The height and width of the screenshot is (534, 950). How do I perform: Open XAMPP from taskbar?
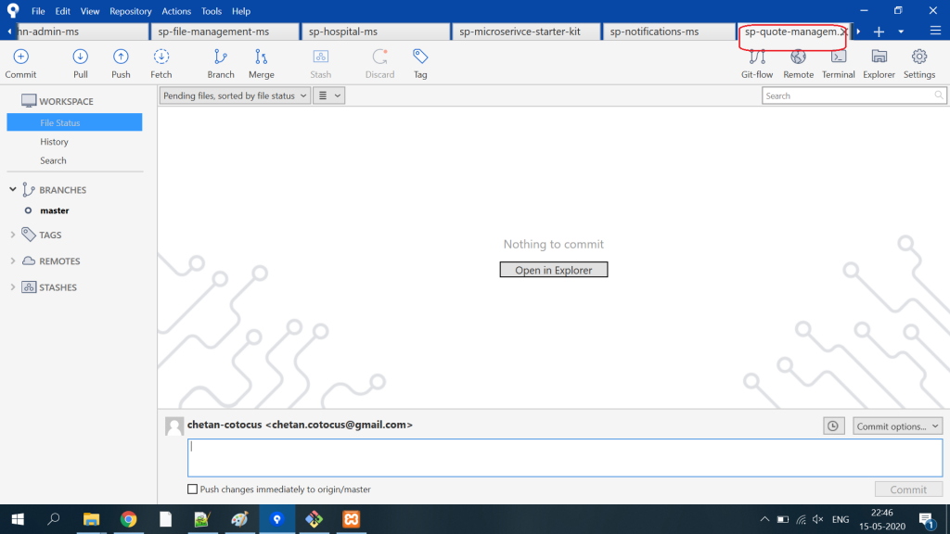coord(352,519)
